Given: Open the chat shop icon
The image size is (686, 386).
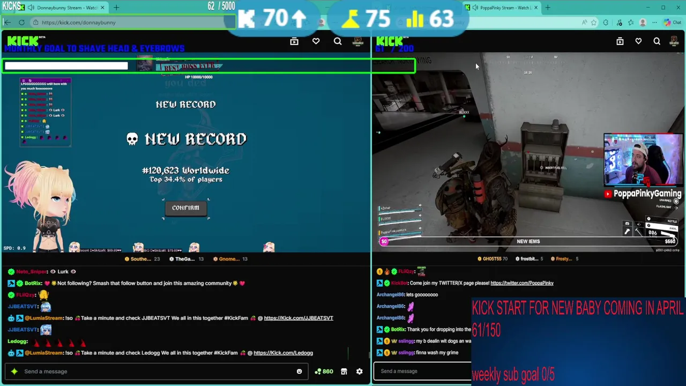Looking at the screenshot, I should pos(344,371).
